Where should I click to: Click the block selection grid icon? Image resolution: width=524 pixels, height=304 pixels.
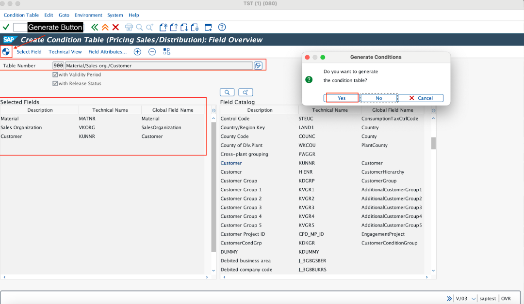tap(166, 52)
